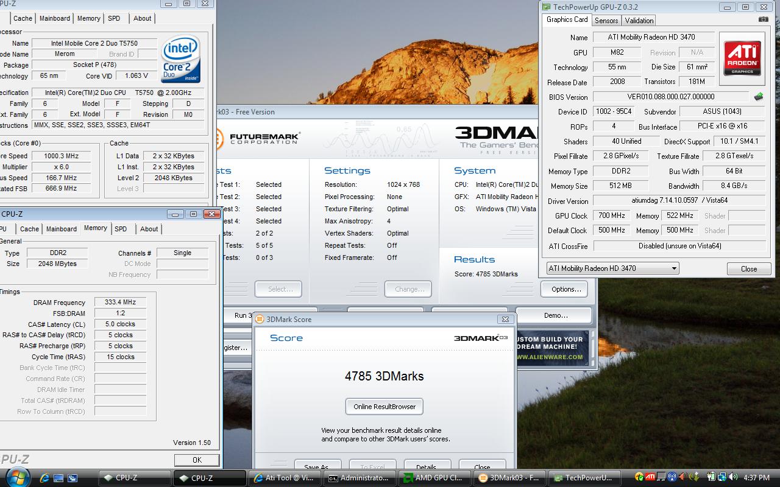Switch to Administrator command prompt taskbar button

coord(360,478)
